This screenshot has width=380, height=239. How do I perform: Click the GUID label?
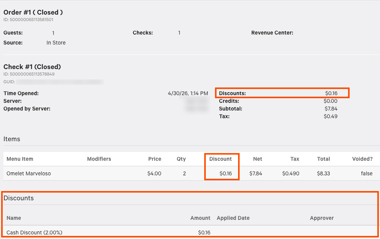tap(9, 82)
